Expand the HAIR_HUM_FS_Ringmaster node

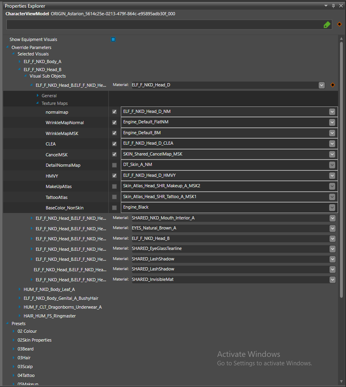(19, 316)
